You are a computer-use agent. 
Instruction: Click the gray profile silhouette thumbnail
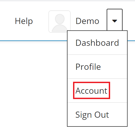click(x=60, y=22)
